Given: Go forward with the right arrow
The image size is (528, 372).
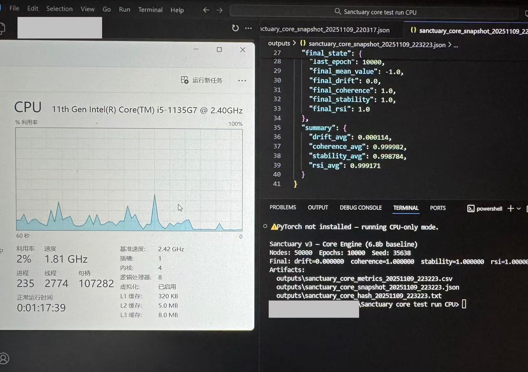Looking at the screenshot, I should point(220,10).
